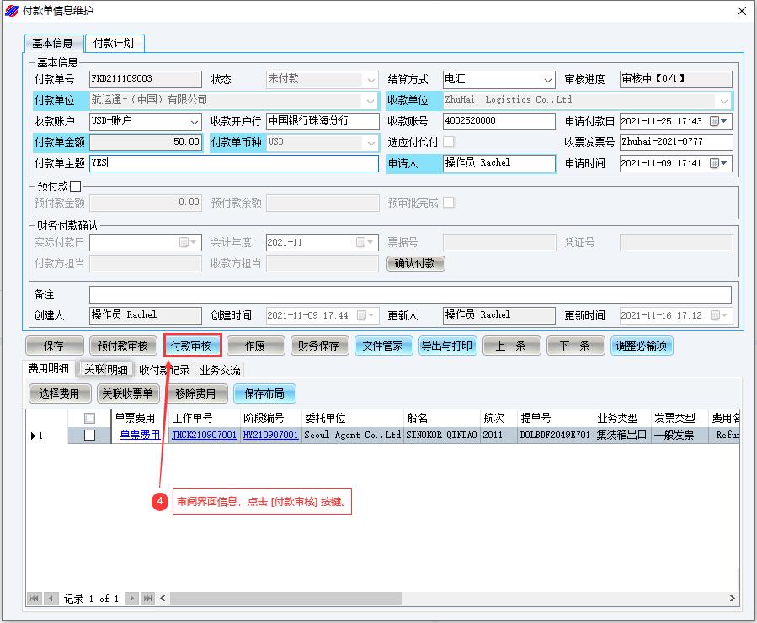Click next record arrow in navigator

tap(133, 599)
